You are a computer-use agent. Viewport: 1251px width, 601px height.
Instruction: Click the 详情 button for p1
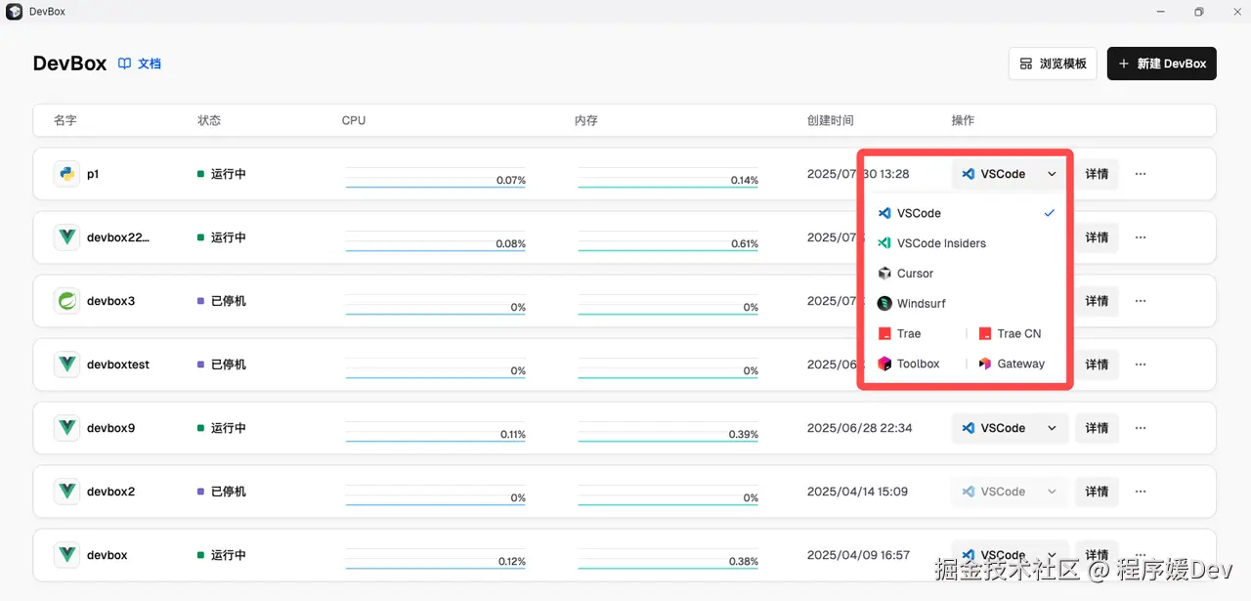tap(1097, 174)
